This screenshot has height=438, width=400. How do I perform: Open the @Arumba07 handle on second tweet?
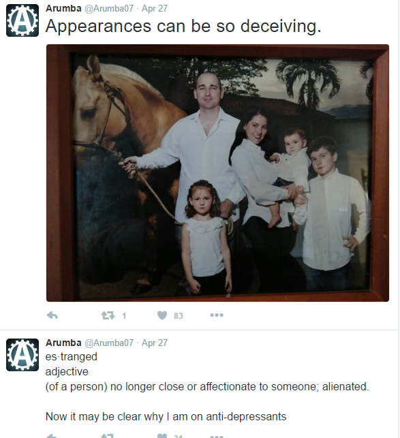click(109, 343)
